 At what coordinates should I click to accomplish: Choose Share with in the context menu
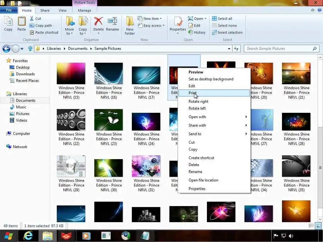point(214,125)
